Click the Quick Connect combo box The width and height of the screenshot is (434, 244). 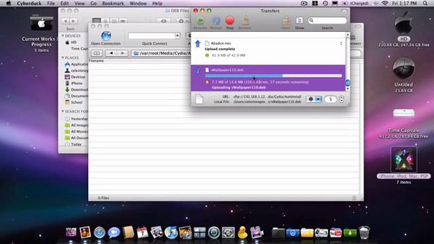[x=154, y=36]
